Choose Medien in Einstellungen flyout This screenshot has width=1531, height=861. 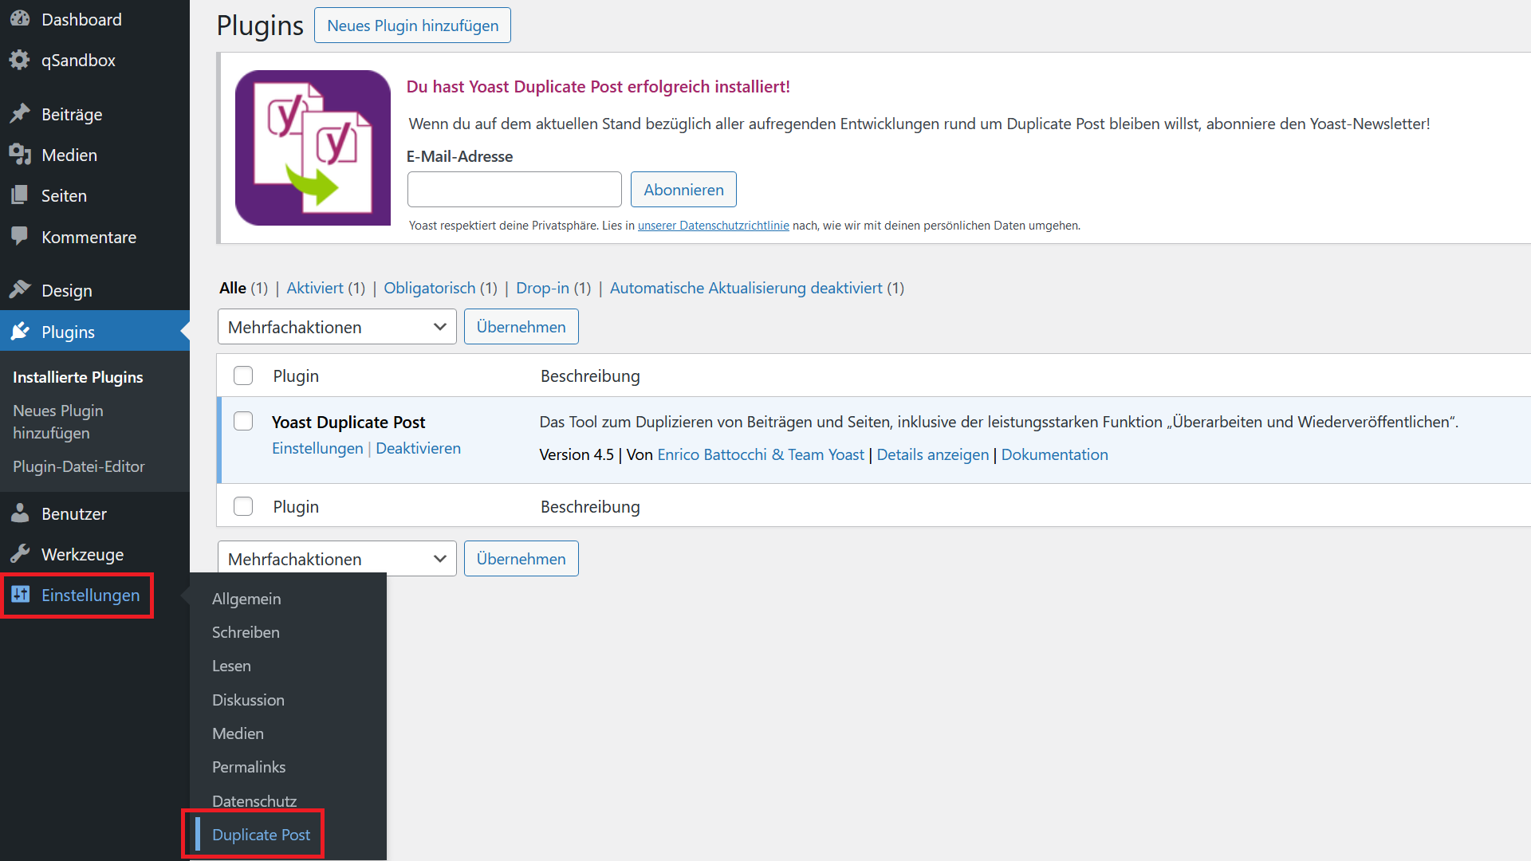pyautogui.click(x=238, y=733)
